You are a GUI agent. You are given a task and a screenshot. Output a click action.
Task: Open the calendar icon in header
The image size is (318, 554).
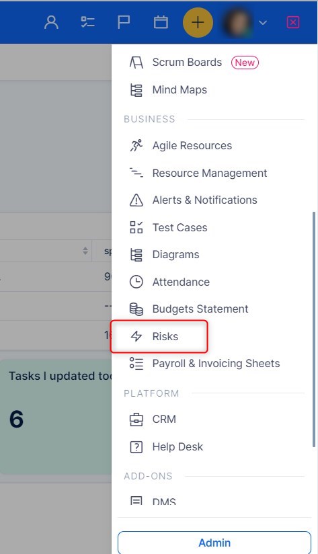(x=161, y=23)
